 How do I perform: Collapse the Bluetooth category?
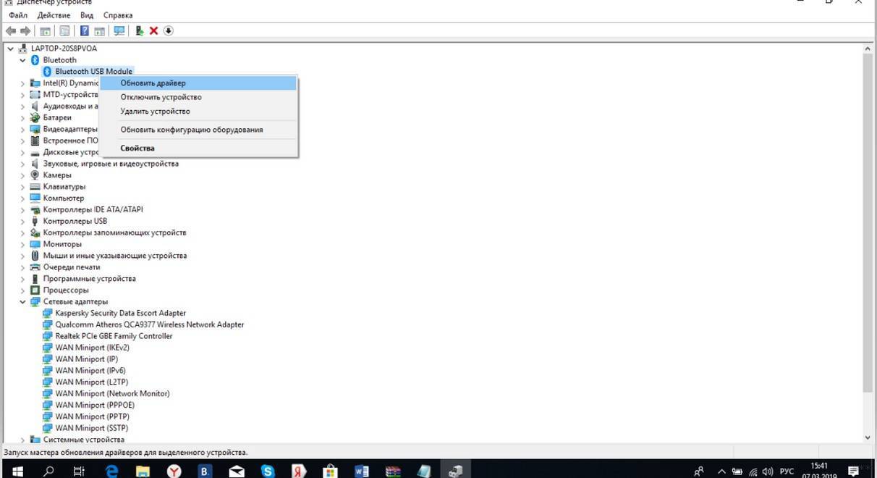(x=22, y=60)
